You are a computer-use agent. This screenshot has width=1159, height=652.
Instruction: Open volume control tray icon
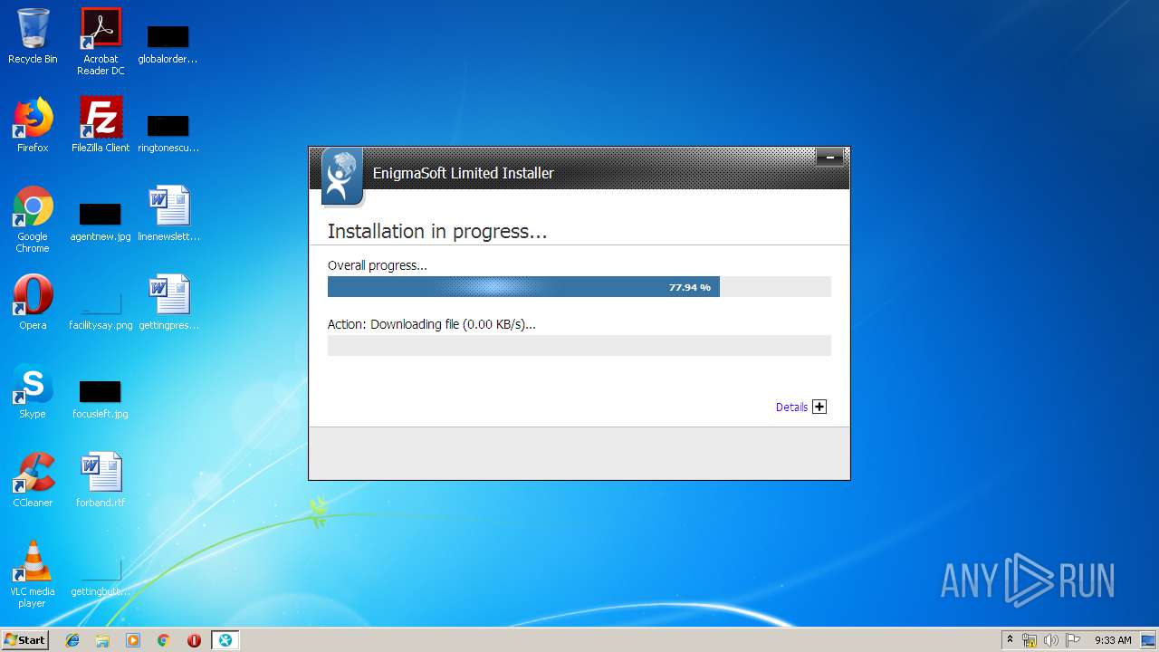pyautogui.click(x=1051, y=640)
